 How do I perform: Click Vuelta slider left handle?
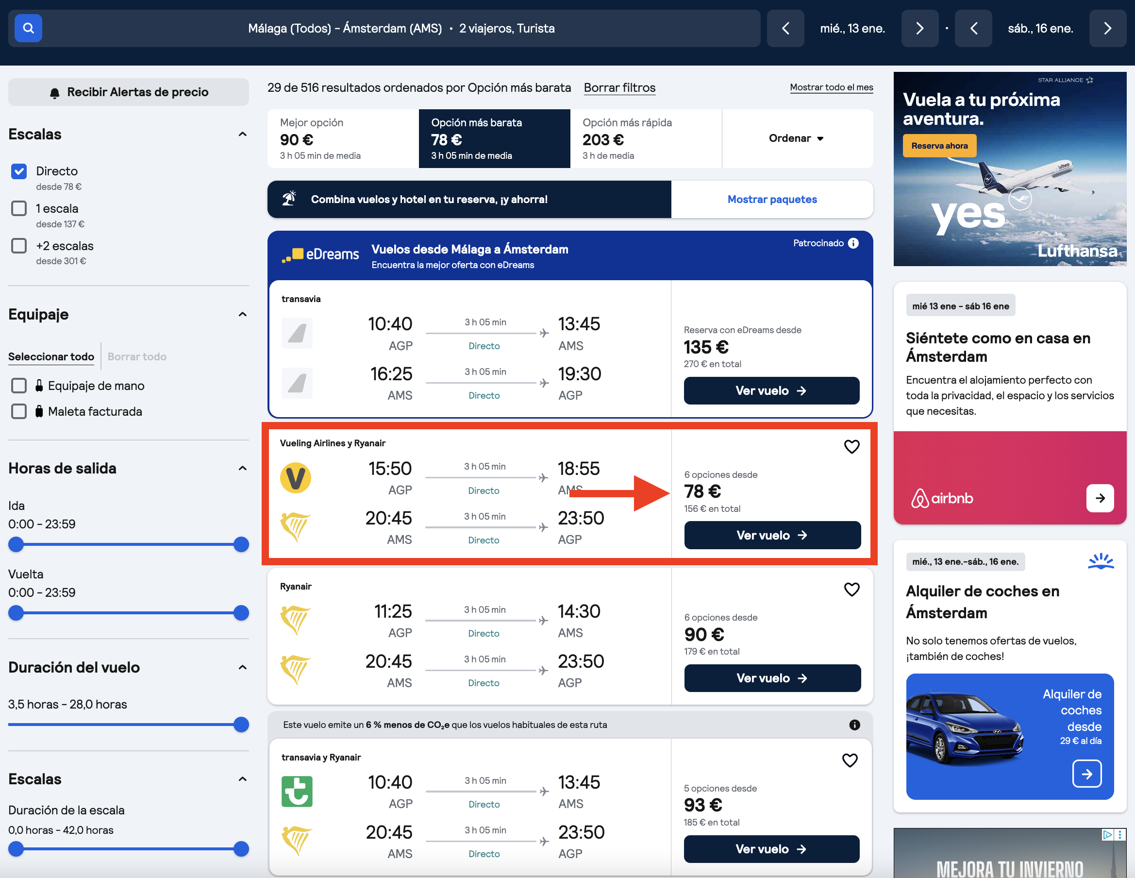click(x=16, y=613)
